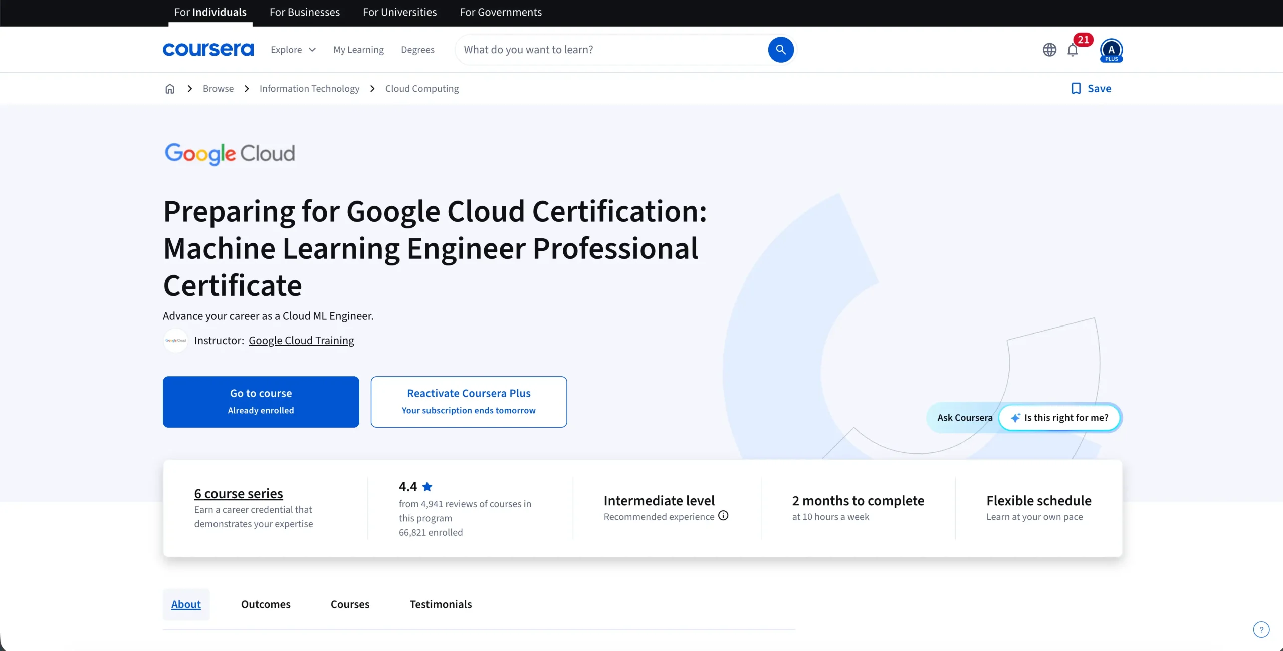Viewport: 1283px width, 651px height.
Task: Click Reactivate Coursera Plus button
Action: [x=469, y=402]
